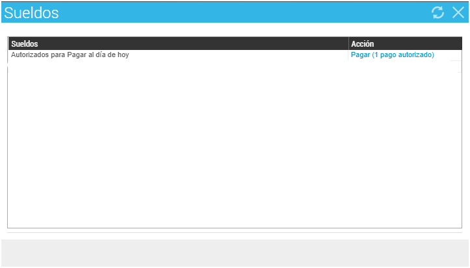Pay the one authorized payment
Screen dimensions: 470x268
(392, 55)
